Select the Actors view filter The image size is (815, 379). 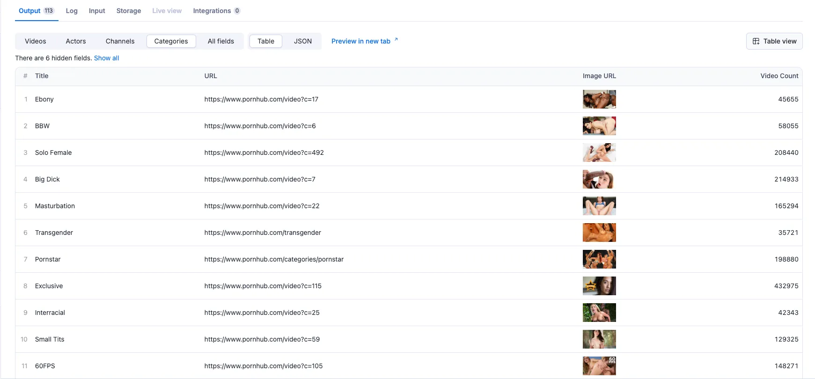[76, 41]
